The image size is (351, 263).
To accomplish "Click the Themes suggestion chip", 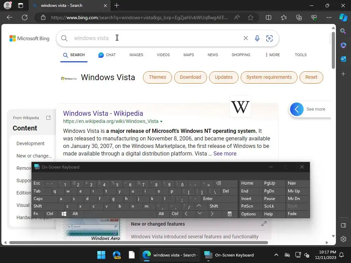I will point(157,77).
